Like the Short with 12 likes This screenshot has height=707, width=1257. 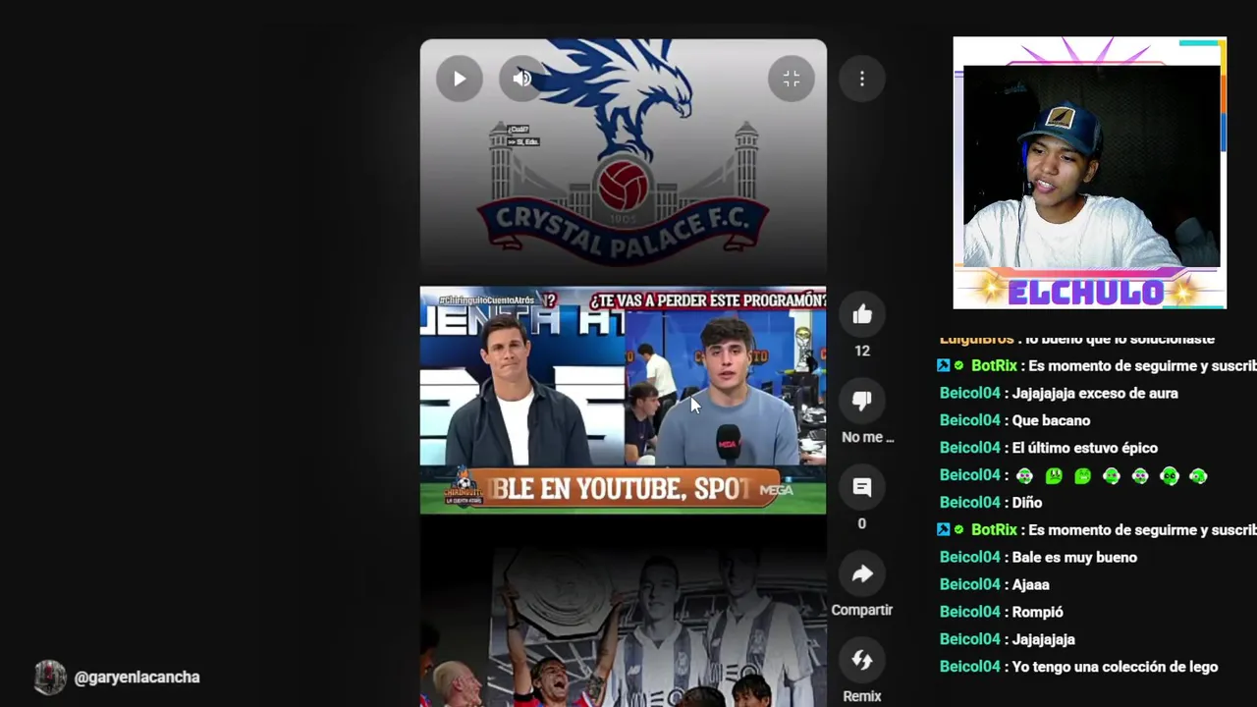[x=862, y=315]
